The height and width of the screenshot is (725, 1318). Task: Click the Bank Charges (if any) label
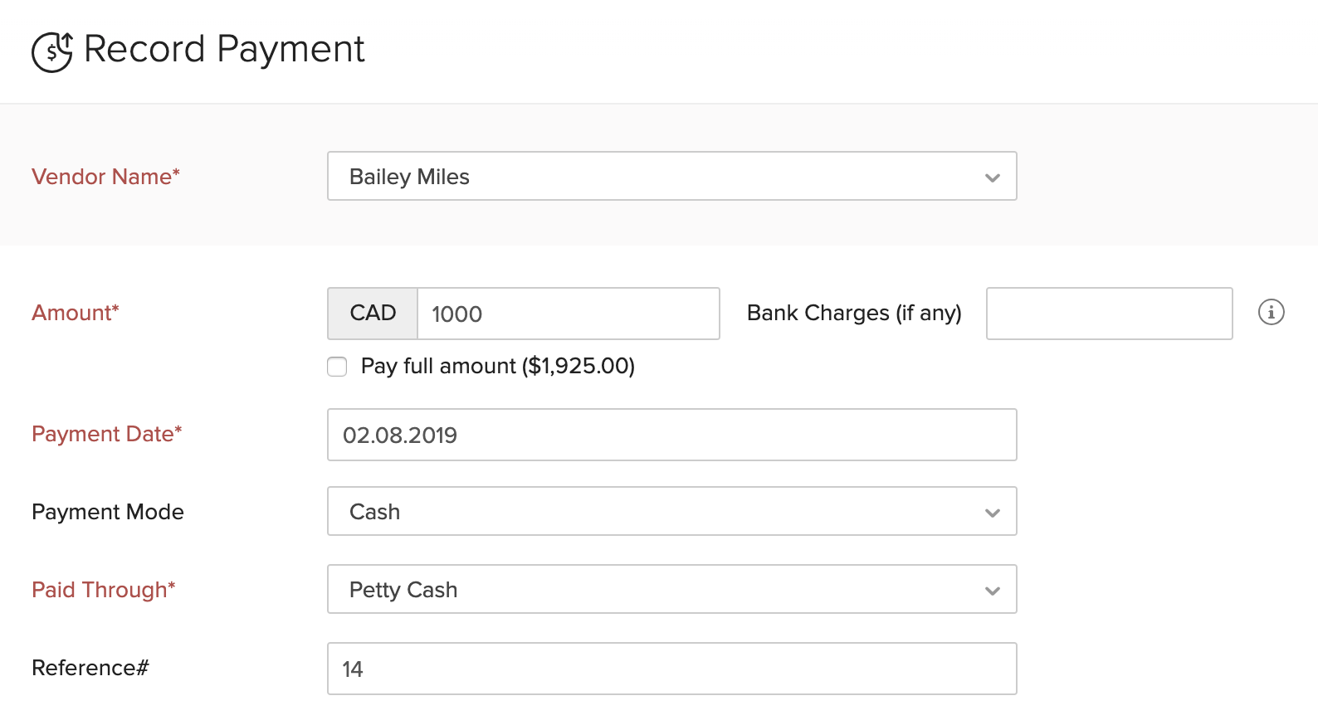click(854, 313)
